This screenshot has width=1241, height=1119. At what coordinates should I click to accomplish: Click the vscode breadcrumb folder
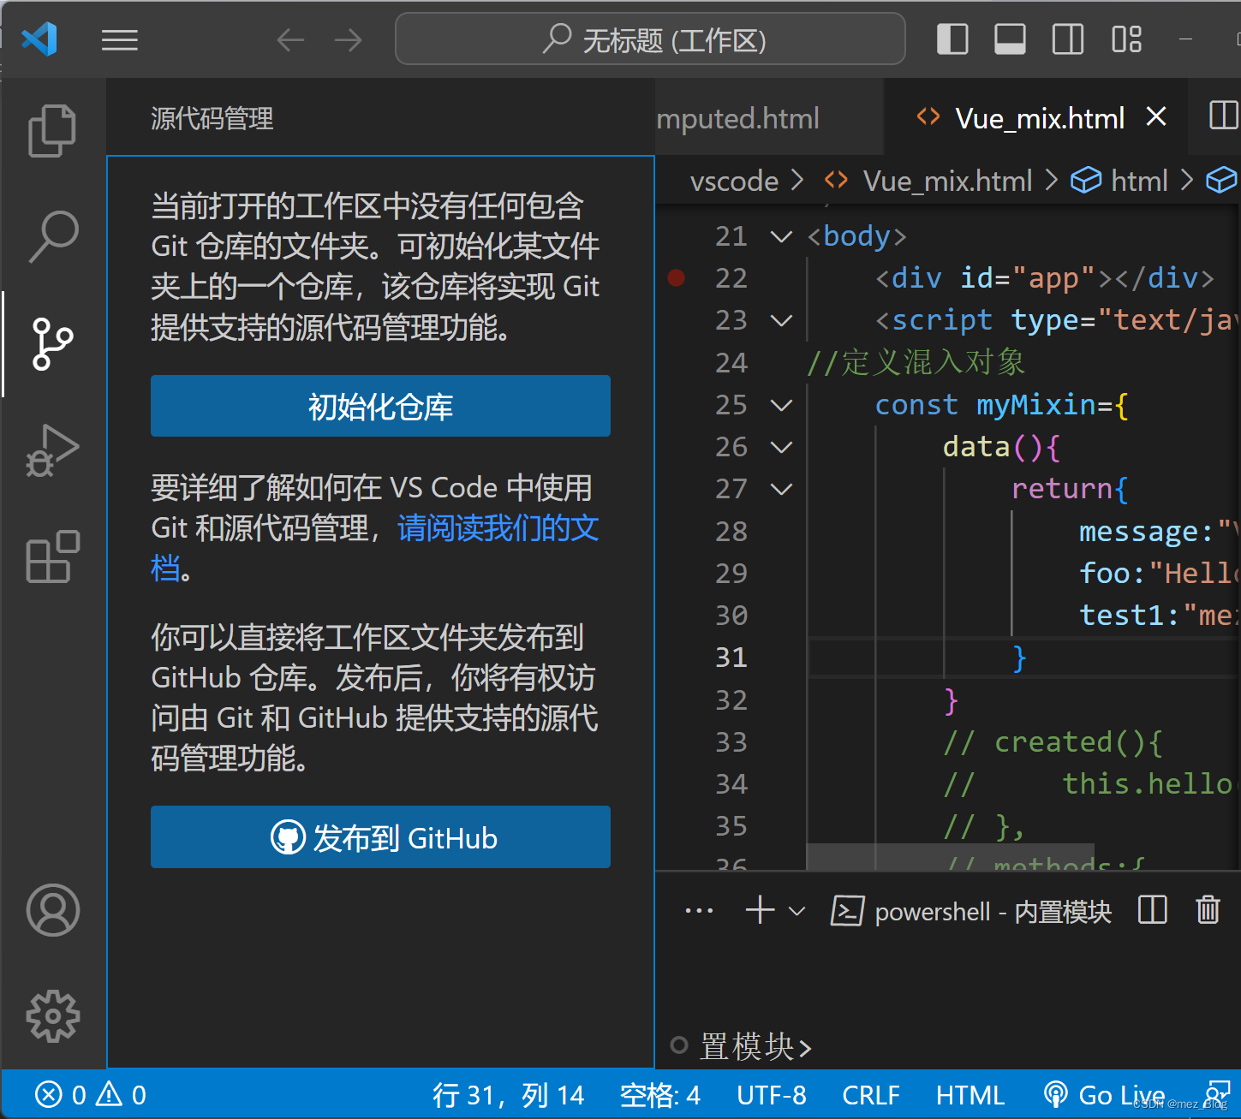(x=734, y=181)
